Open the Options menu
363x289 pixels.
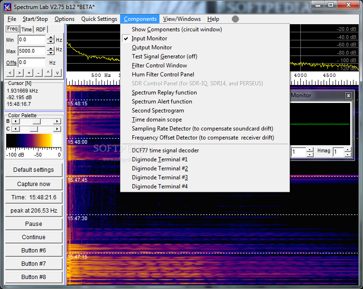point(65,19)
